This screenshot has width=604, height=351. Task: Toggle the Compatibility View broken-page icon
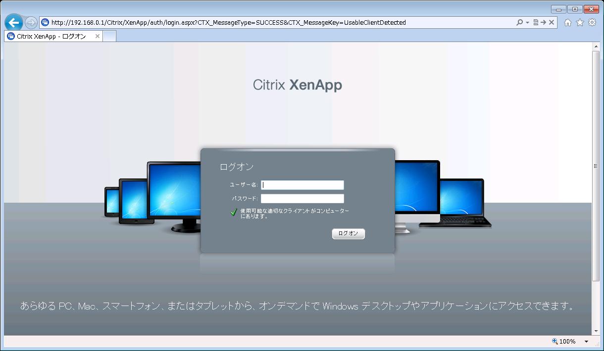pyautogui.click(x=536, y=23)
